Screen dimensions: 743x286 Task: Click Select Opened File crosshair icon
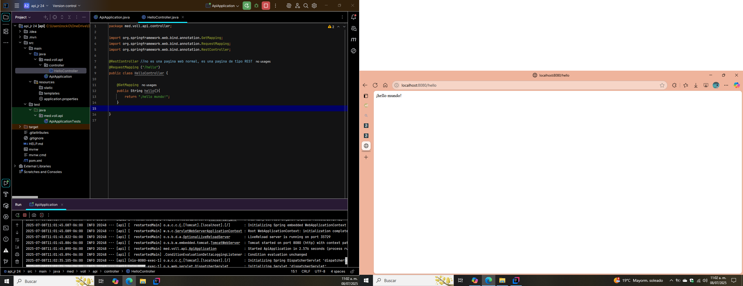coord(55,17)
